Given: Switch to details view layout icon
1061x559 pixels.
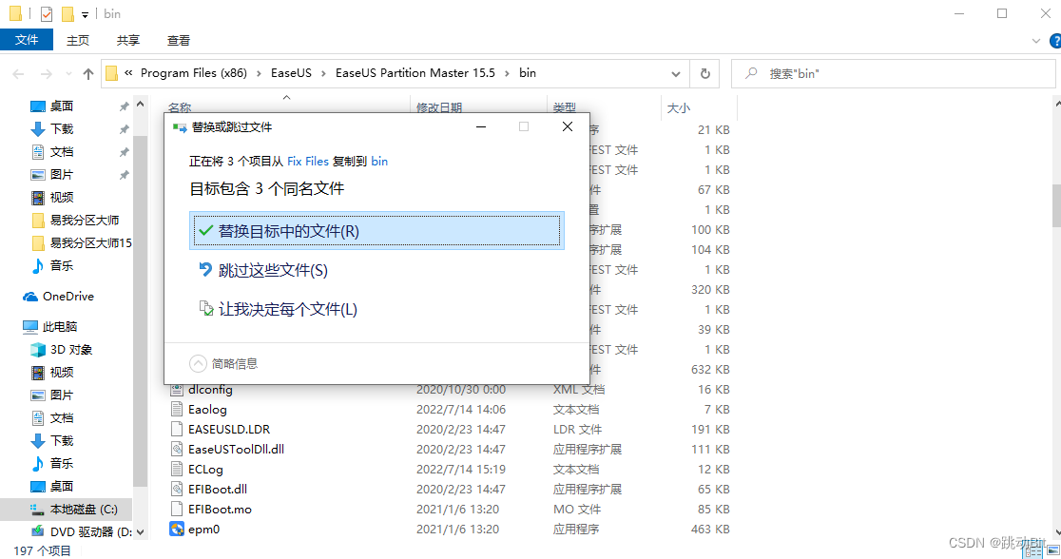Looking at the screenshot, I should click(1032, 551).
